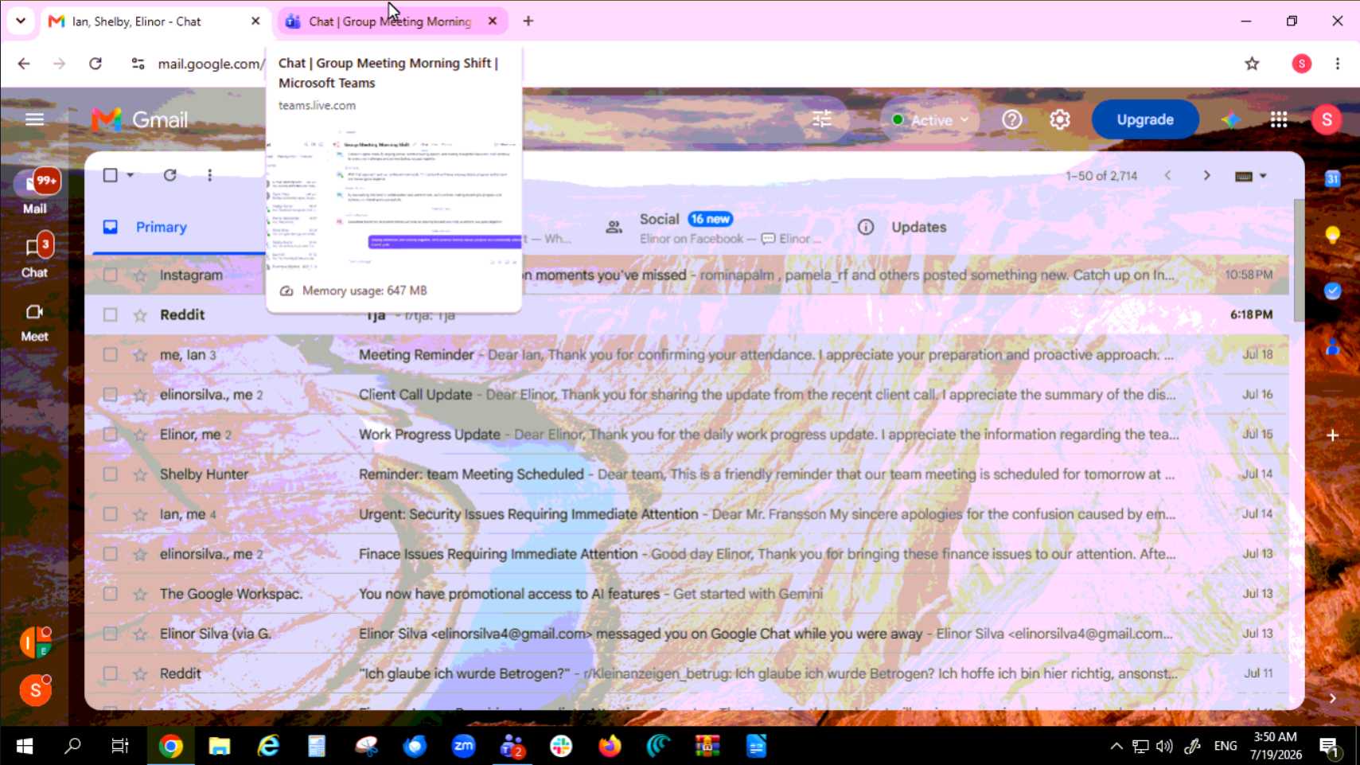The width and height of the screenshot is (1360, 765).
Task: Launch the Gemini sparkle icon
Action: (x=1230, y=119)
